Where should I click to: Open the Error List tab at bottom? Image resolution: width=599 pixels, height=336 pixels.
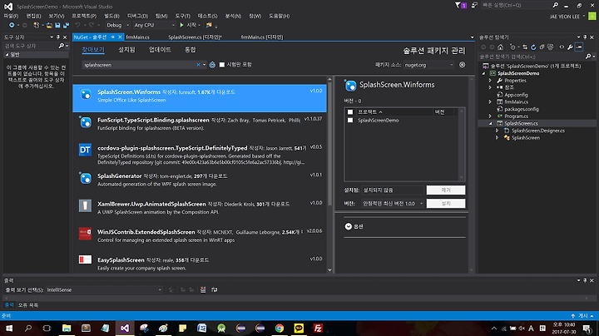click(x=28, y=305)
